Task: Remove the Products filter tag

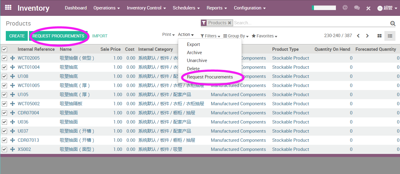Action: [229, 23]
